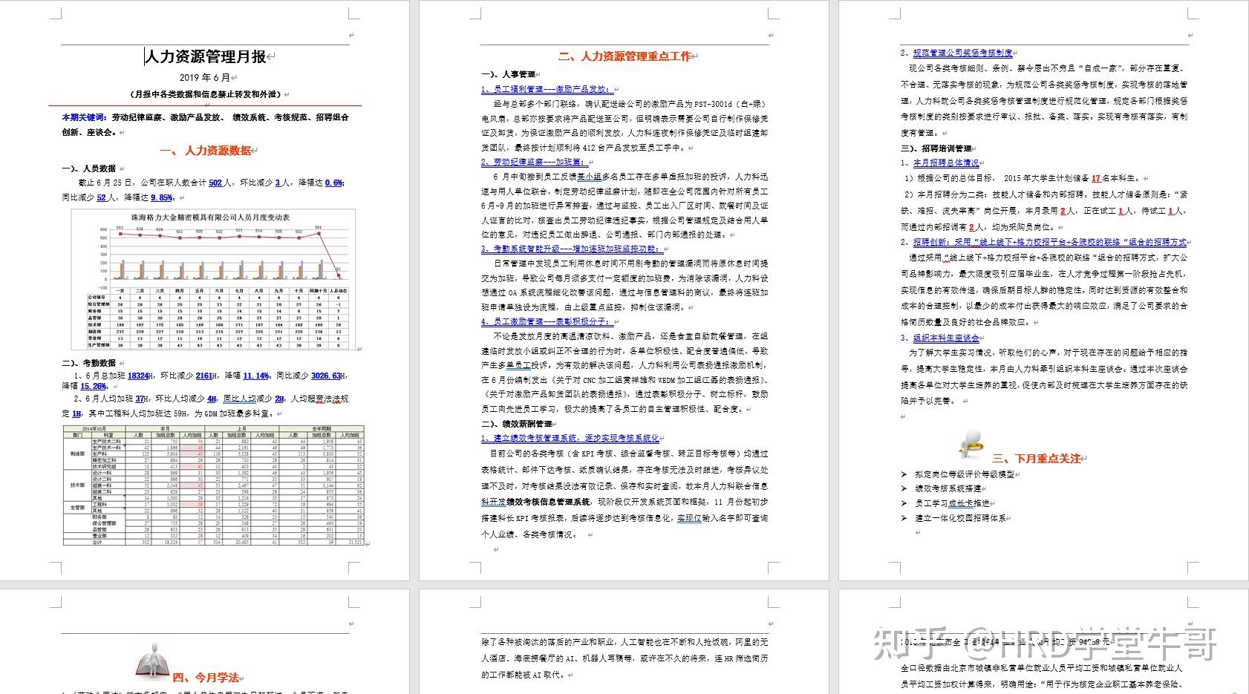Click the blue label '本期关键词'
The image size is (1249, 694).
pos(83,117)
